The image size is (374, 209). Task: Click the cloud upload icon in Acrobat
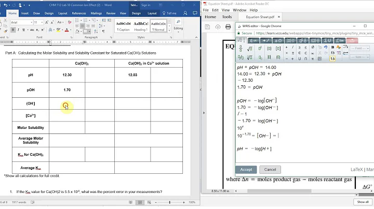218,27
